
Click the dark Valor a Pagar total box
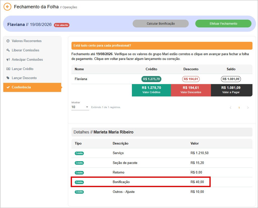tap(232, 90)
